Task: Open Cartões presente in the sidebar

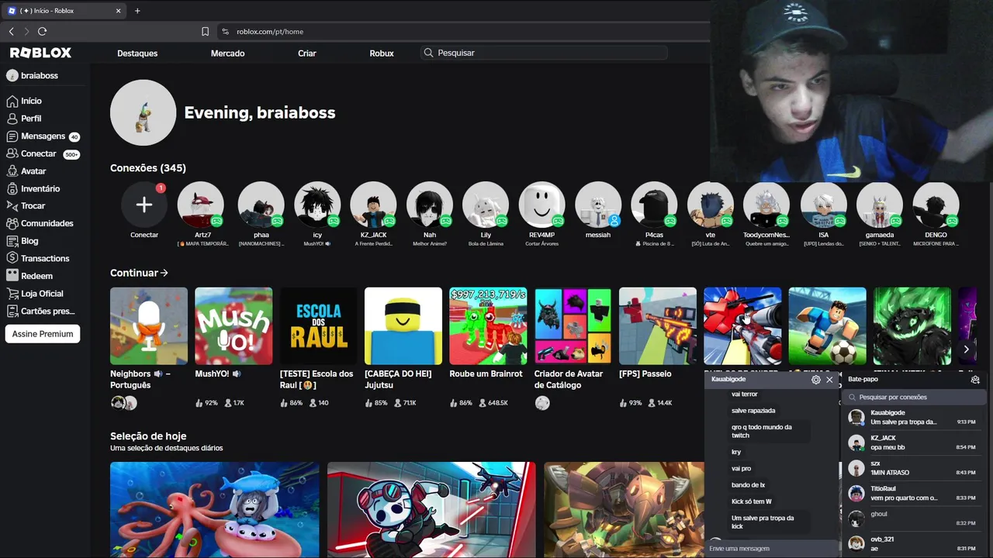Action: click(40, 311)
